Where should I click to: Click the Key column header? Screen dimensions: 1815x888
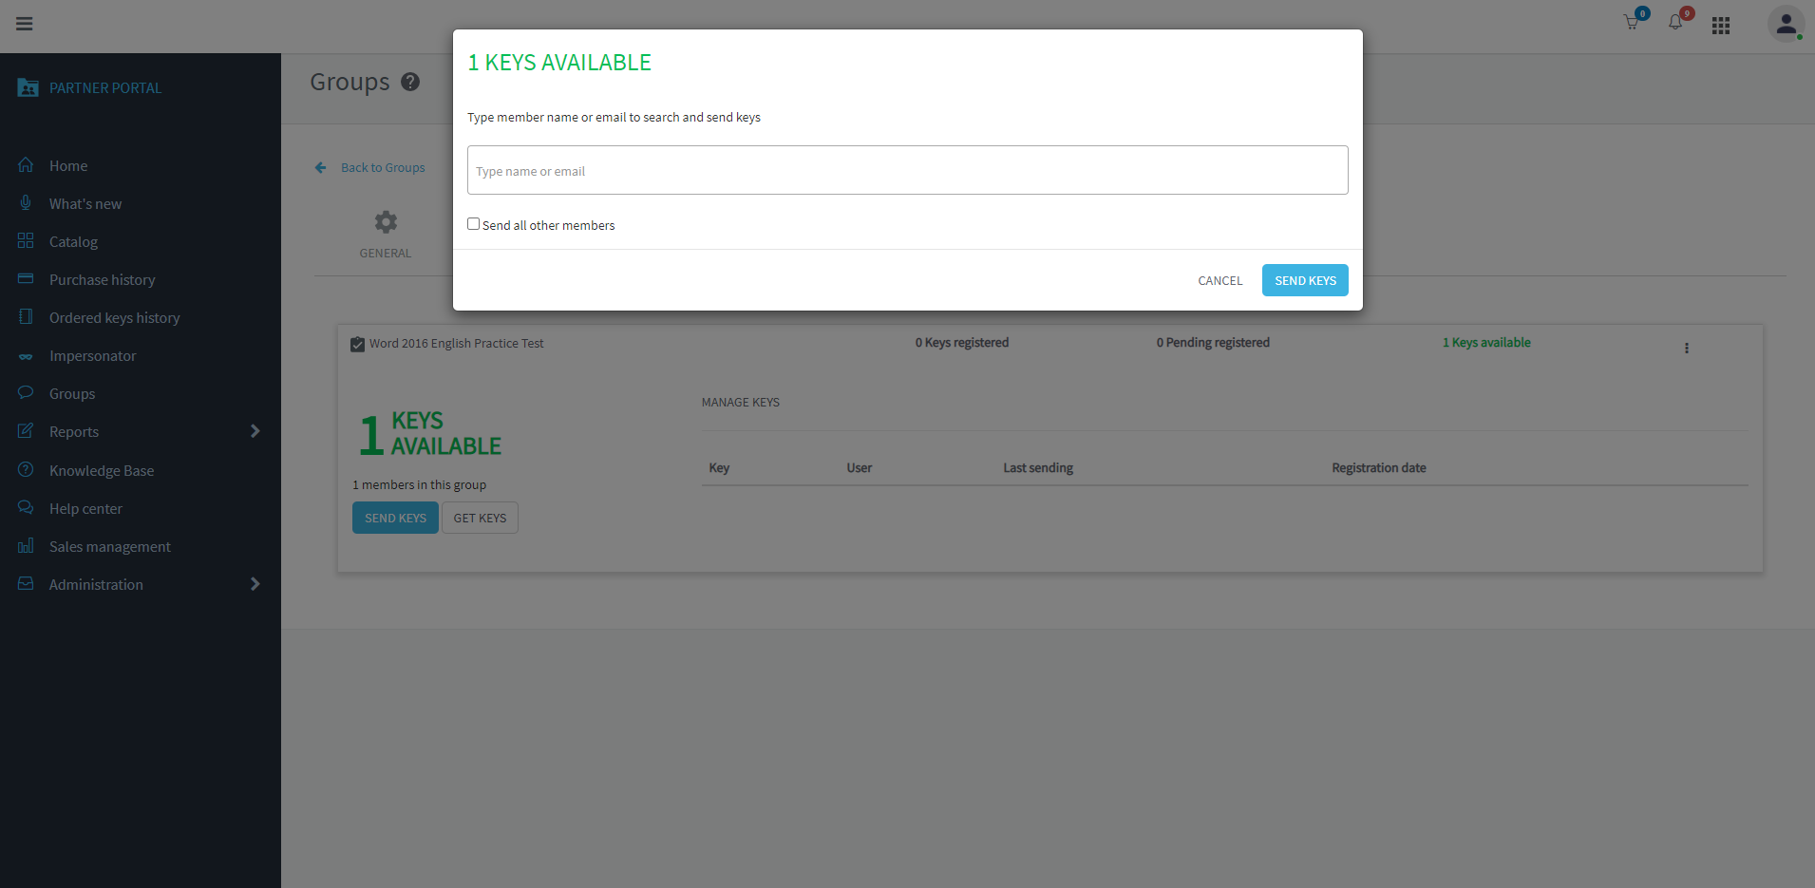coord(719,467)
